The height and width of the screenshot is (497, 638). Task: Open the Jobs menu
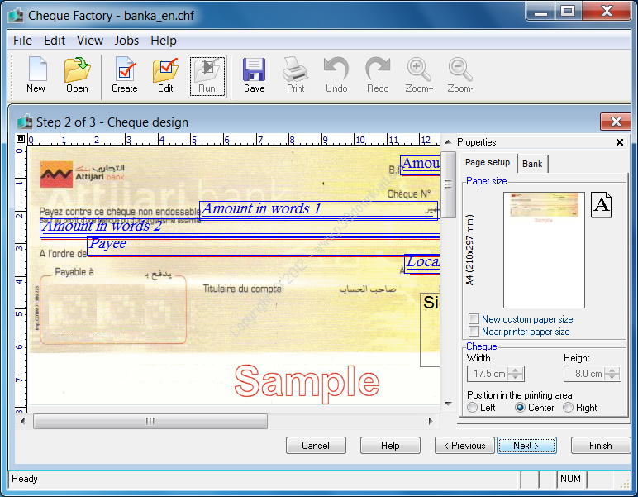[126, 41]
